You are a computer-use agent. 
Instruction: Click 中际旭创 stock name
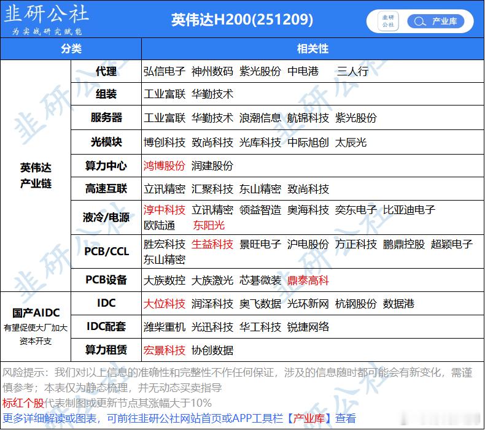(308, 142)
